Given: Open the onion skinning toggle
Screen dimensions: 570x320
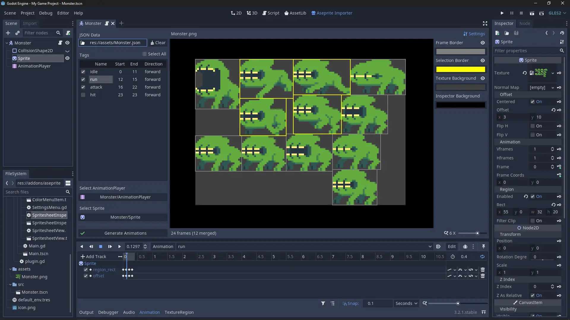Looking at the screenshot, I should point(465,247).
